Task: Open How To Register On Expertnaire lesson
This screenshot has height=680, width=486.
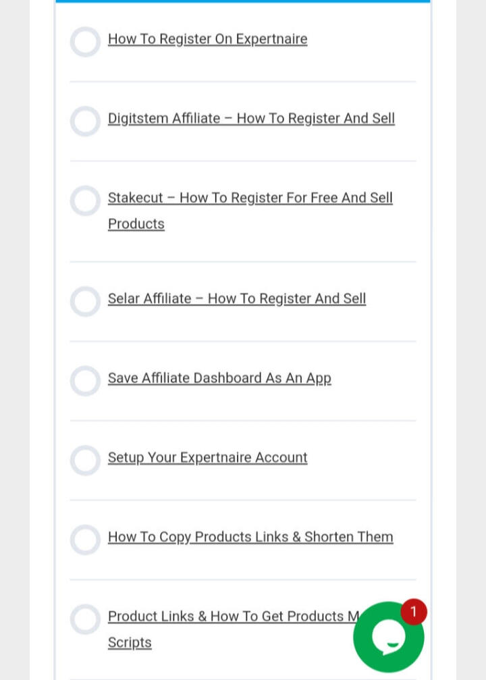Action: pyautogui.click(x=207, y=39)
